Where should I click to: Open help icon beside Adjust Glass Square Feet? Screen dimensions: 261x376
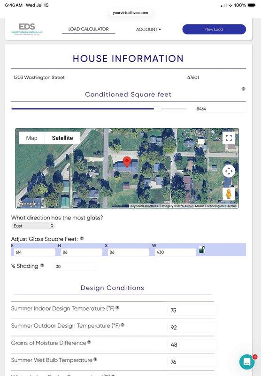pos(82,238)
